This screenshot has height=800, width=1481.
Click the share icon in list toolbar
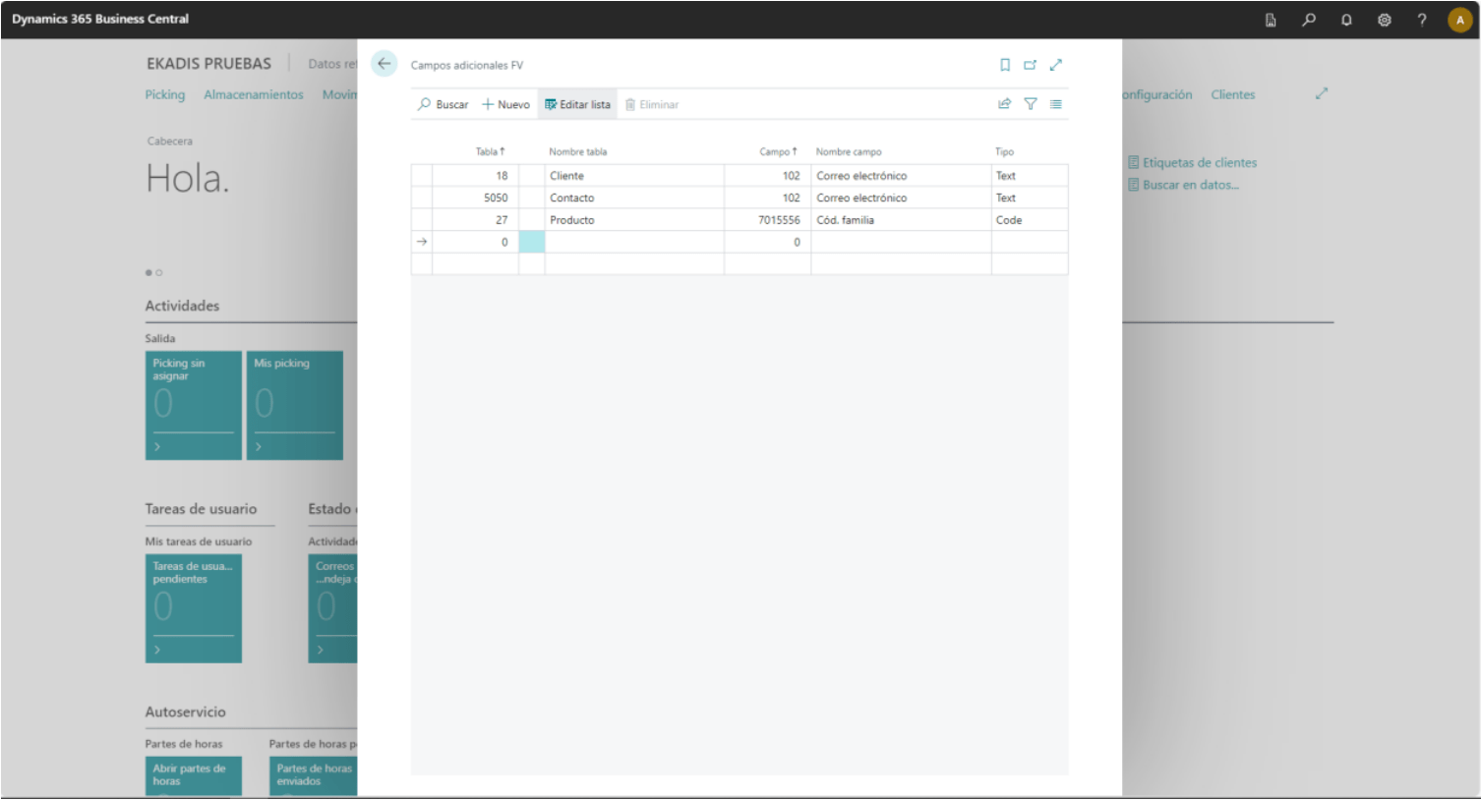point(1004,104)
